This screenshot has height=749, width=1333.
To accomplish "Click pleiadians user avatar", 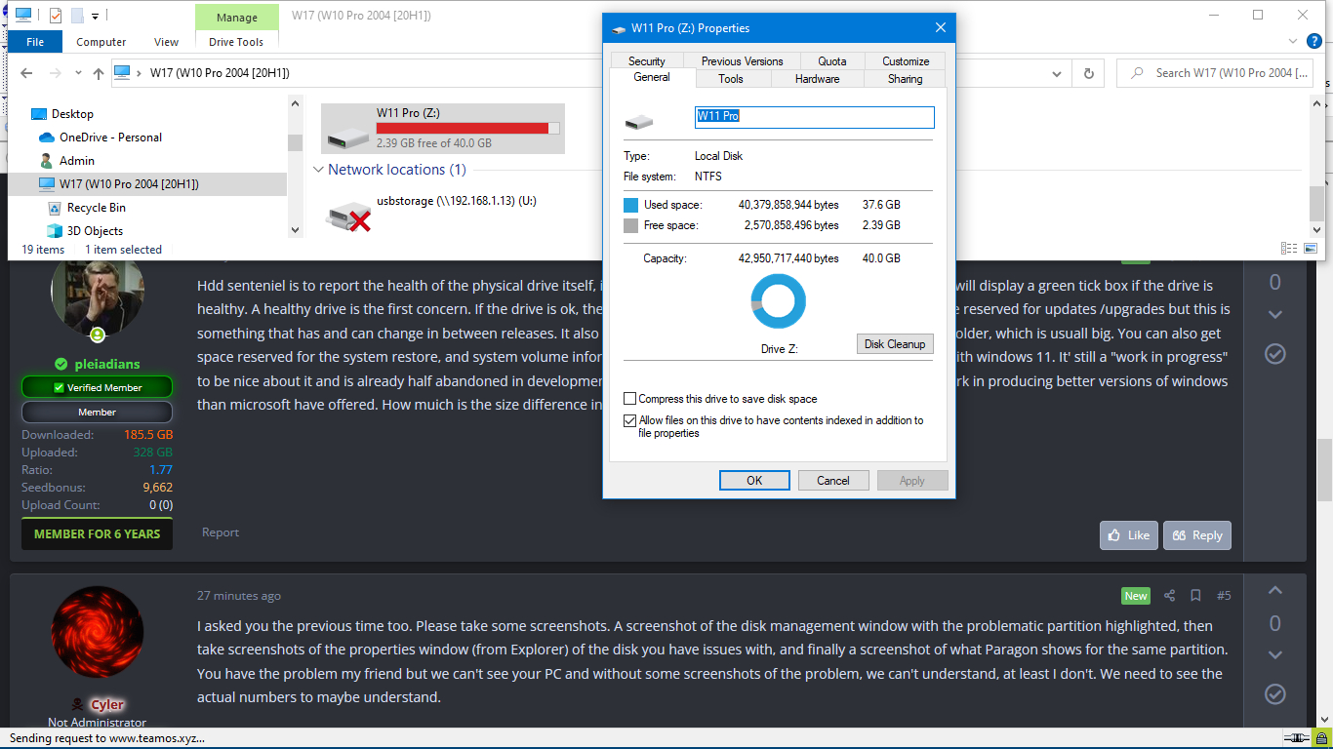I will click(97, 293).
